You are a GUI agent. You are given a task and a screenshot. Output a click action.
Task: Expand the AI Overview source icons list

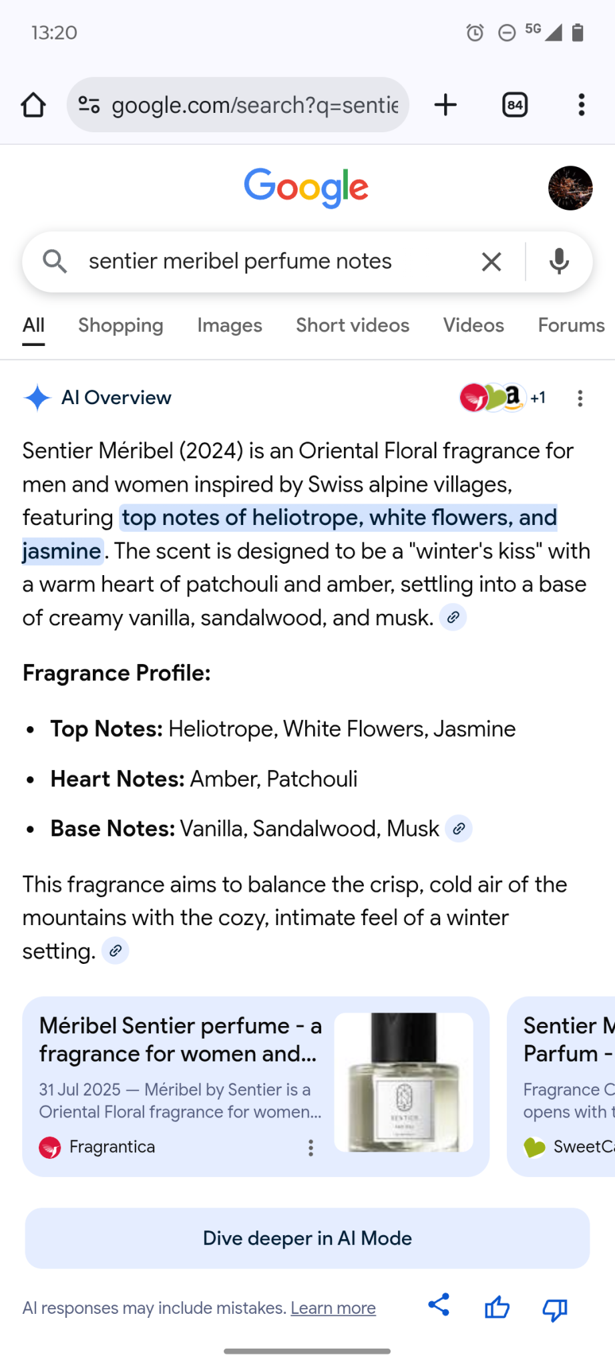[x=502, y=398]
